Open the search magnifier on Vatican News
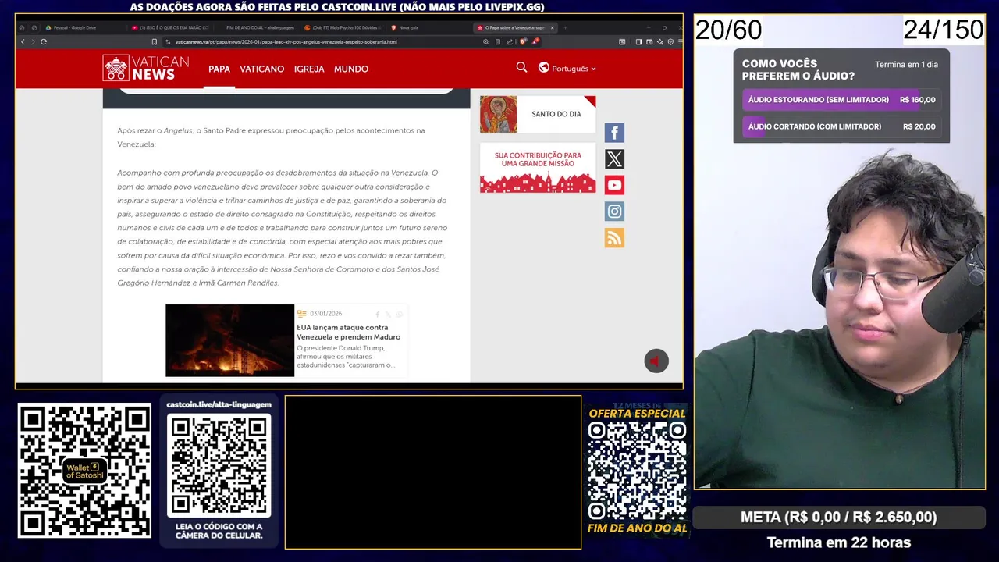Screen dimensions: 999x562 tap(521, 68)
